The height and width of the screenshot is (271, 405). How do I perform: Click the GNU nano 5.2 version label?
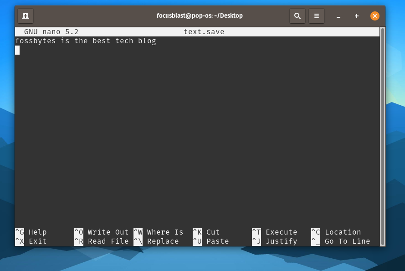click(x=51, y=31)
